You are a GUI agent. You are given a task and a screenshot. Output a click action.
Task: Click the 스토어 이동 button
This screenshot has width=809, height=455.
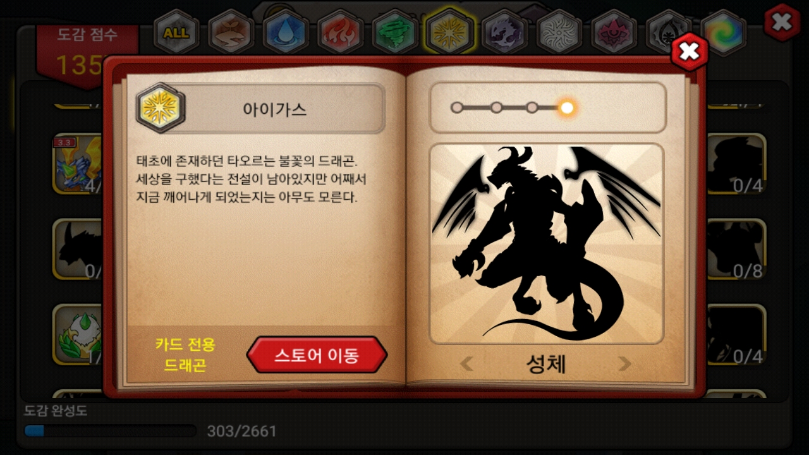pyautogui.click(x=317, y=355)
